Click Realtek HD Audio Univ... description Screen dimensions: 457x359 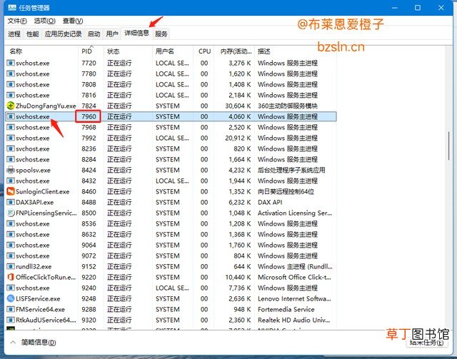click(293, 320)
